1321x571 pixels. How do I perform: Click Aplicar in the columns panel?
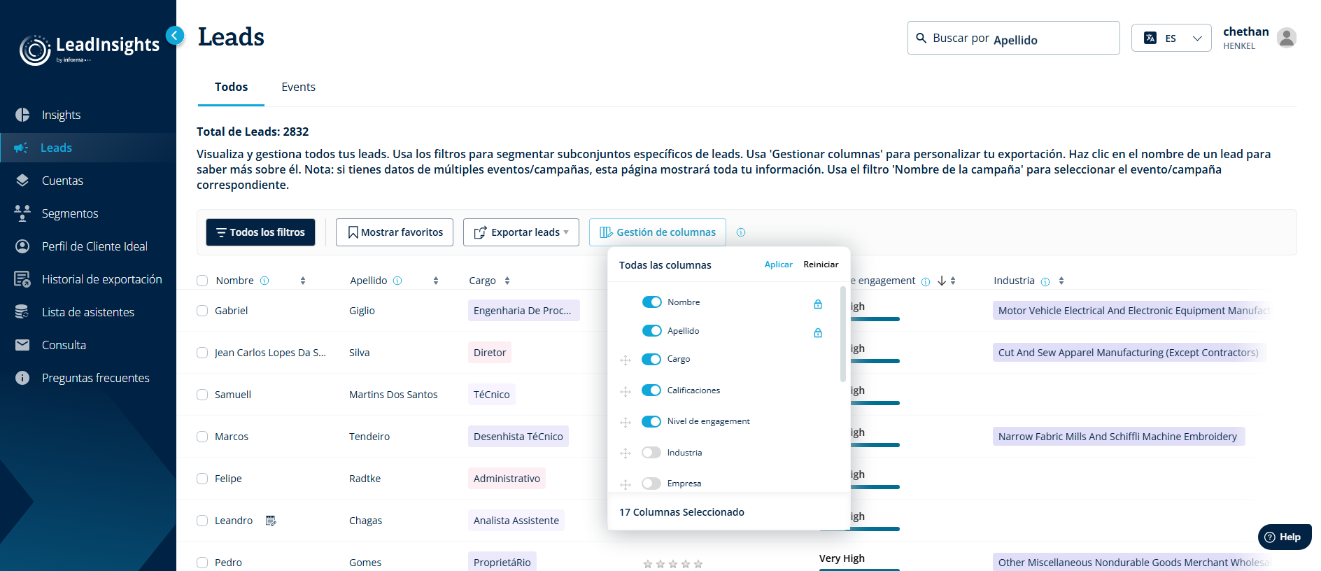coord(778,265)
